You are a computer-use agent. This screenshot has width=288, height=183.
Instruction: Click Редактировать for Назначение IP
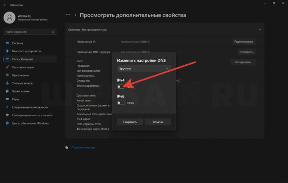coord(244,42)
